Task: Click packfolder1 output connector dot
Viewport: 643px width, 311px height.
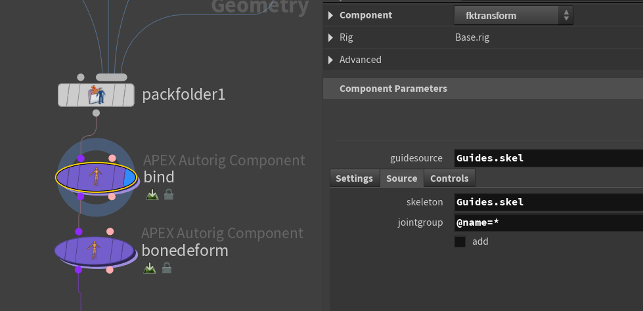Action: coord(96,113)
